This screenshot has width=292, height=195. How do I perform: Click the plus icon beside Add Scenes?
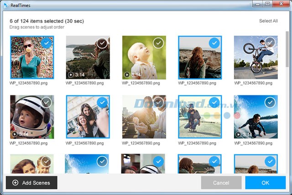tap(16, 183)
